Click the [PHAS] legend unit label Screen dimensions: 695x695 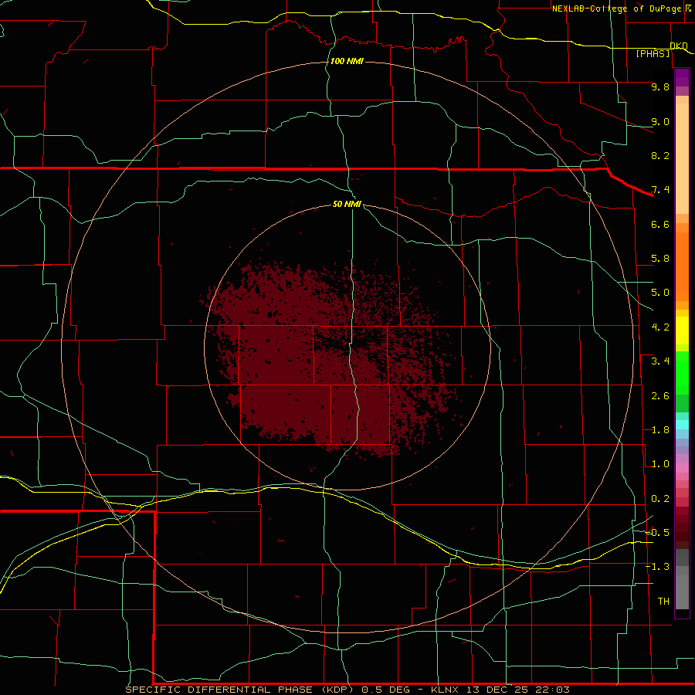point(653,53)
